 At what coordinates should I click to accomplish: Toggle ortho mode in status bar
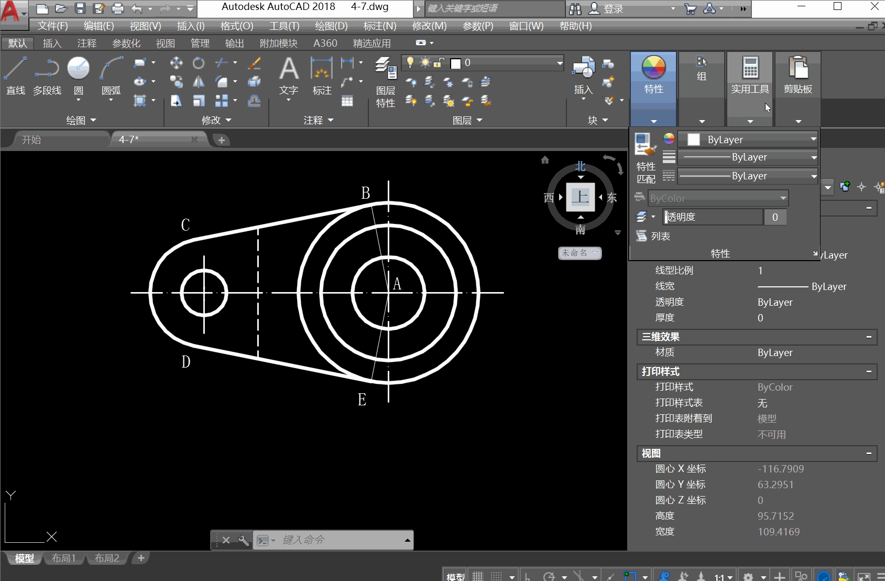pyautogui.click(x=528, y=577)
